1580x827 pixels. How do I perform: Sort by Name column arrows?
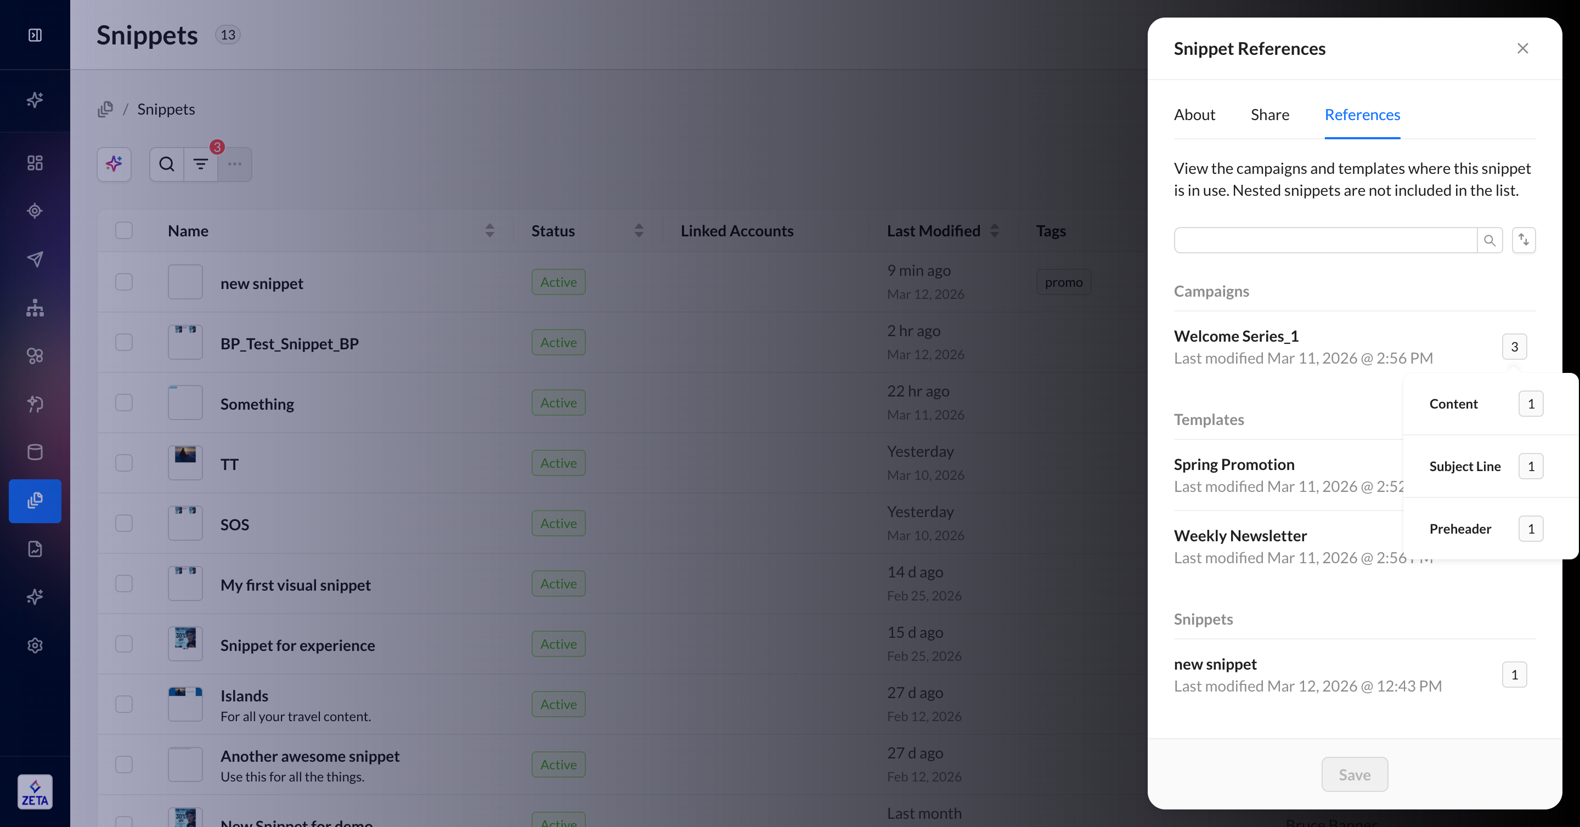[489, 230]
